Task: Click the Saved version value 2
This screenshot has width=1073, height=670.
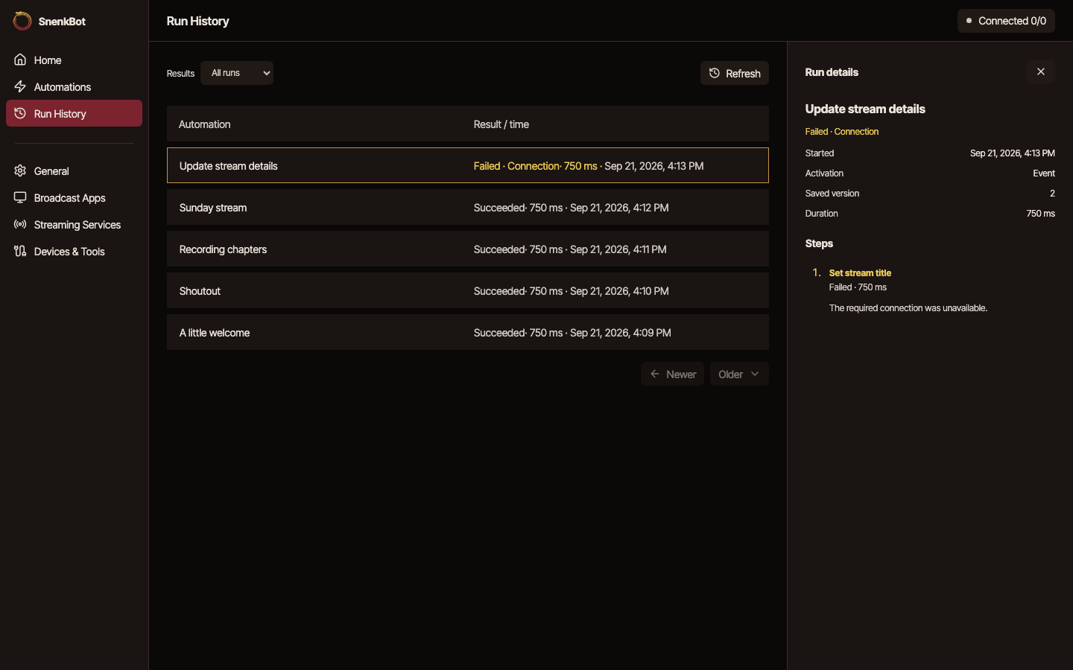Action: click(1052, 193)
